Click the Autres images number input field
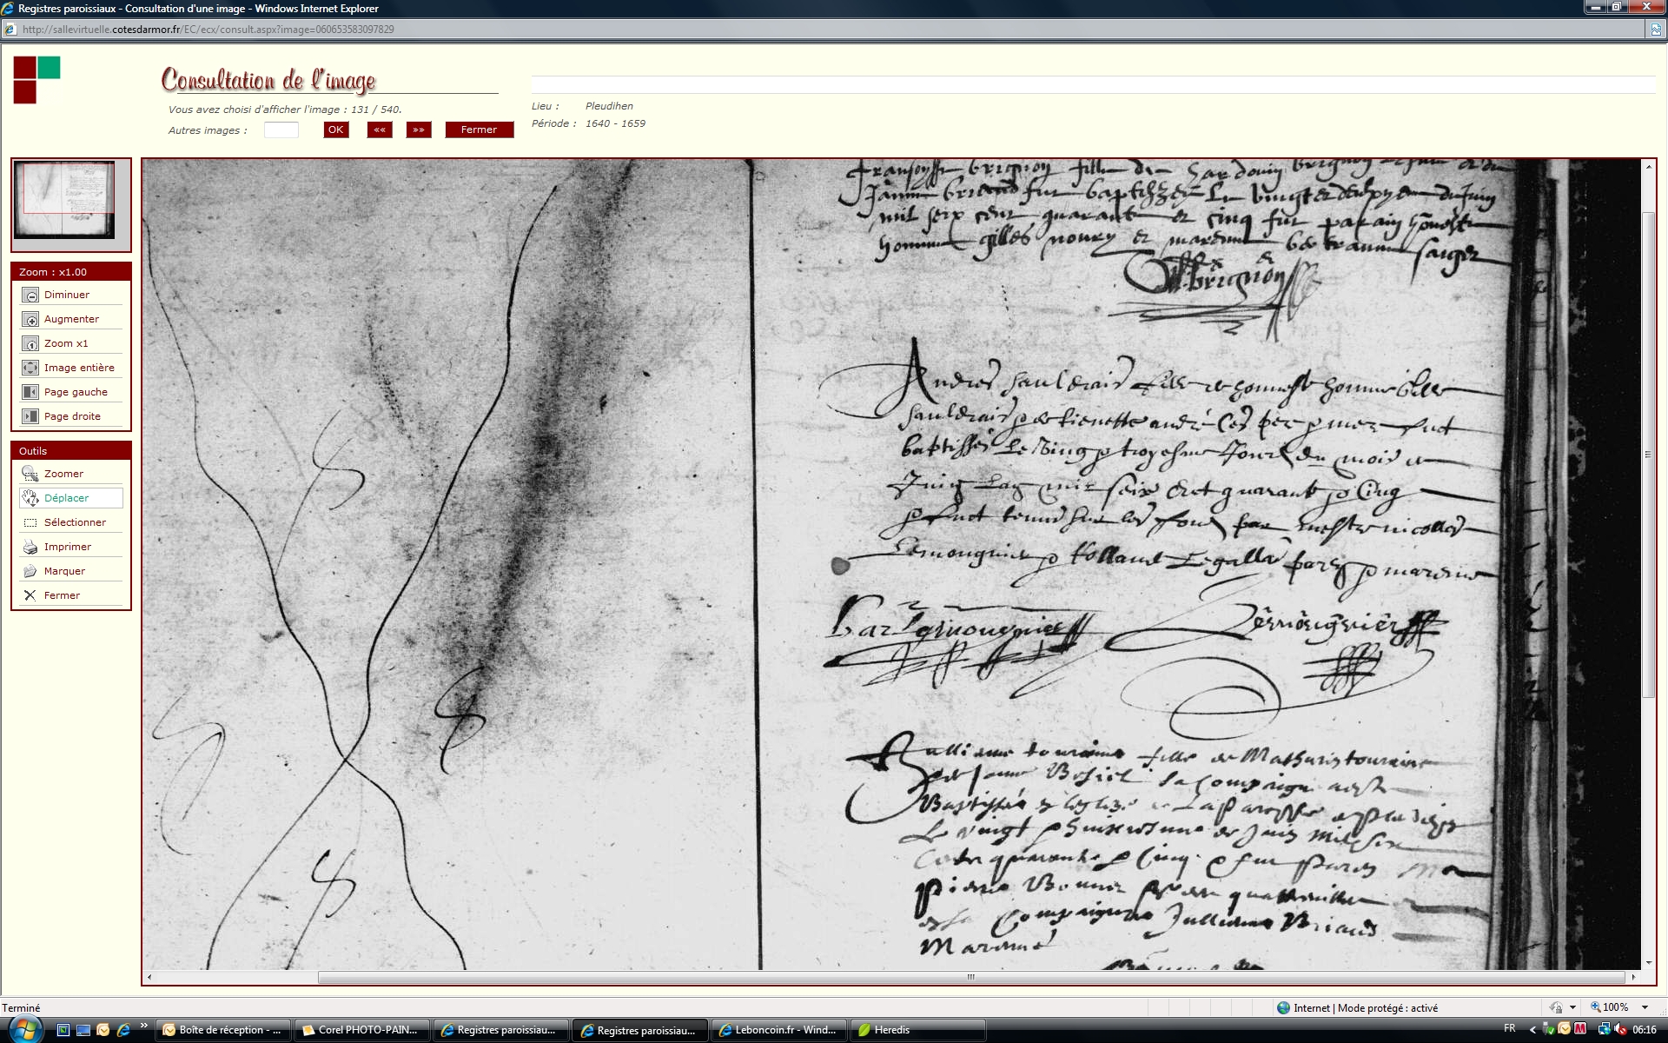The image size is (1668, 1043). pyautogui.click(x=281, y=130)
